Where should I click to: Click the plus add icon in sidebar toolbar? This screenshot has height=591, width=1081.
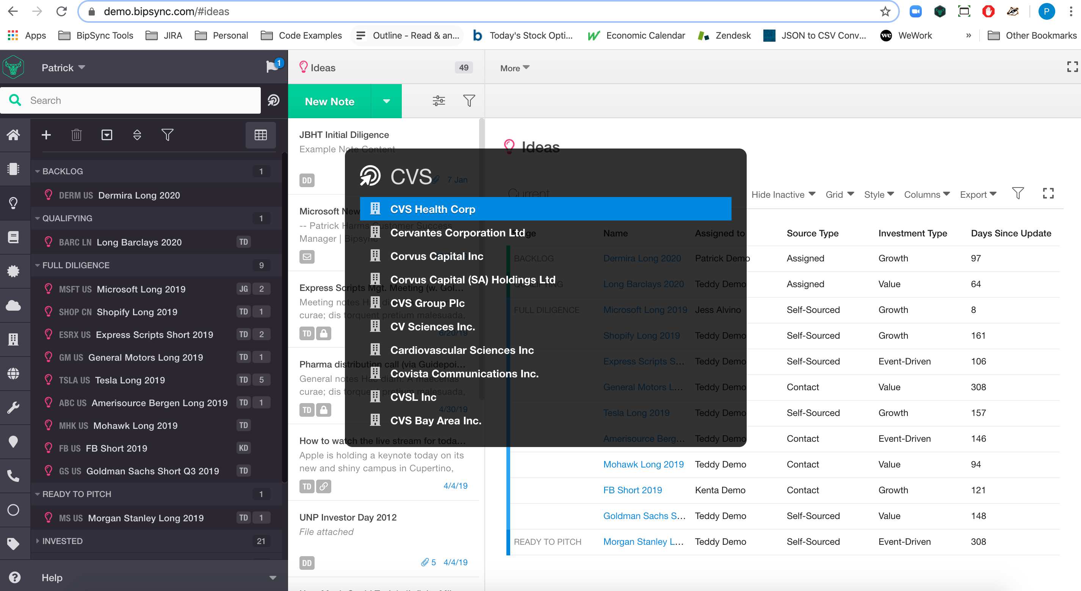point(46,134)
